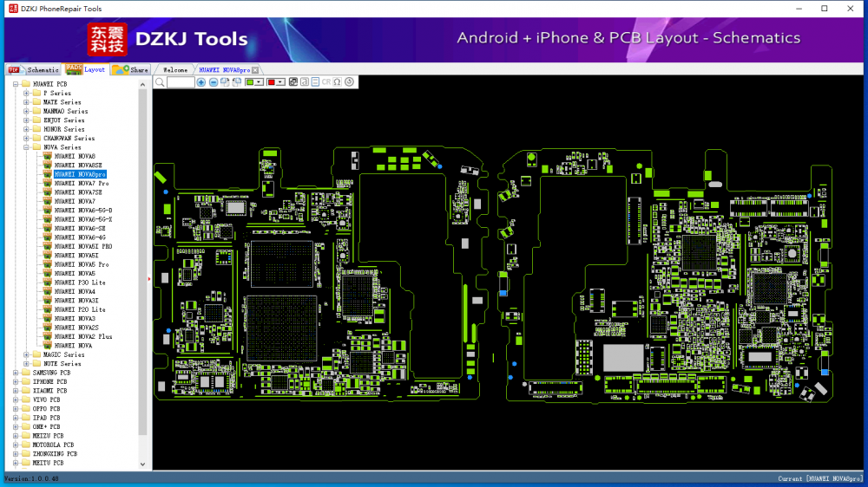Click the MOTOROLA PCB folder icon
This screenshot has width=868, height=487.
[x=26, y=445]
